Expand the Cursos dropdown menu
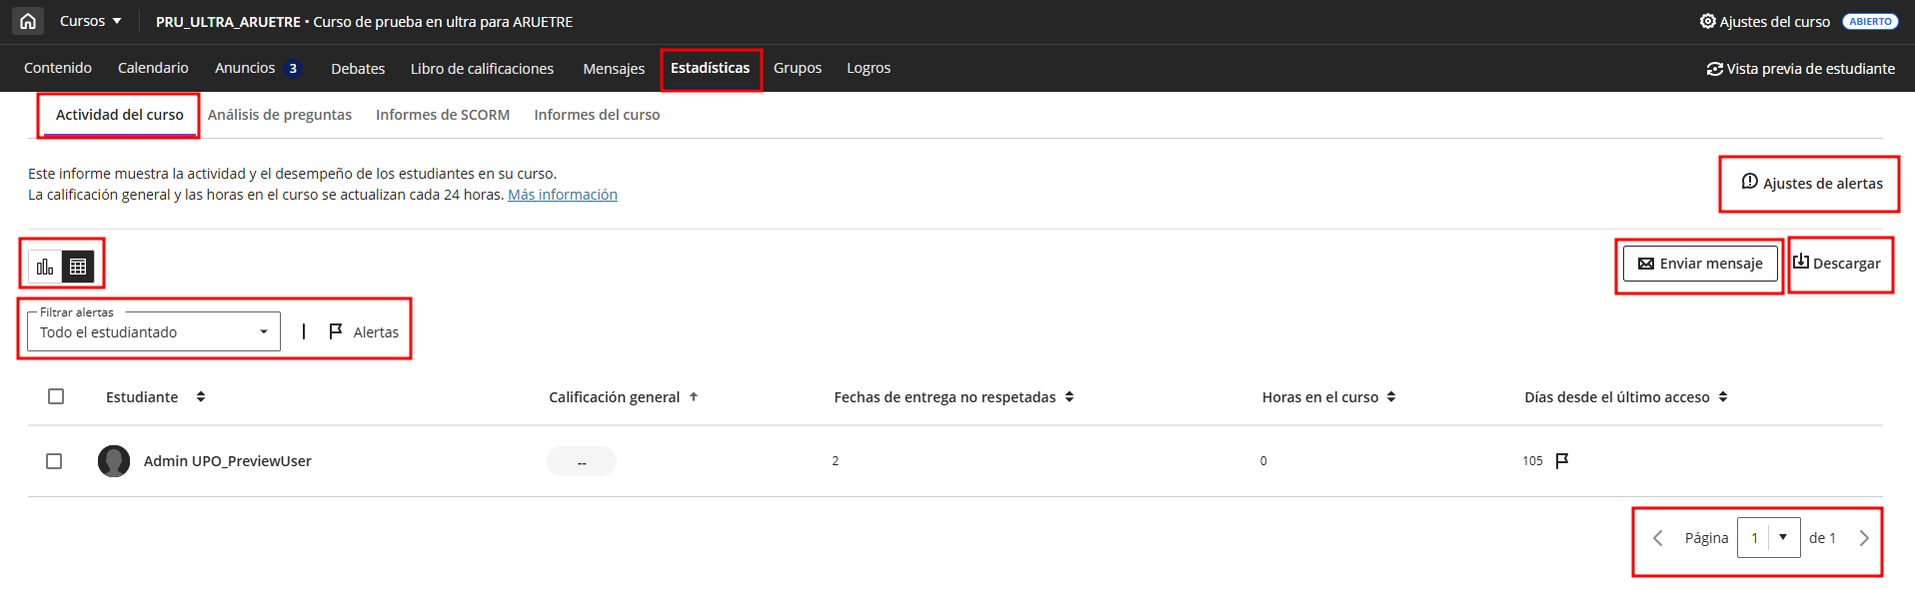This screenshot has width=1915, height=589. (90, 21)
